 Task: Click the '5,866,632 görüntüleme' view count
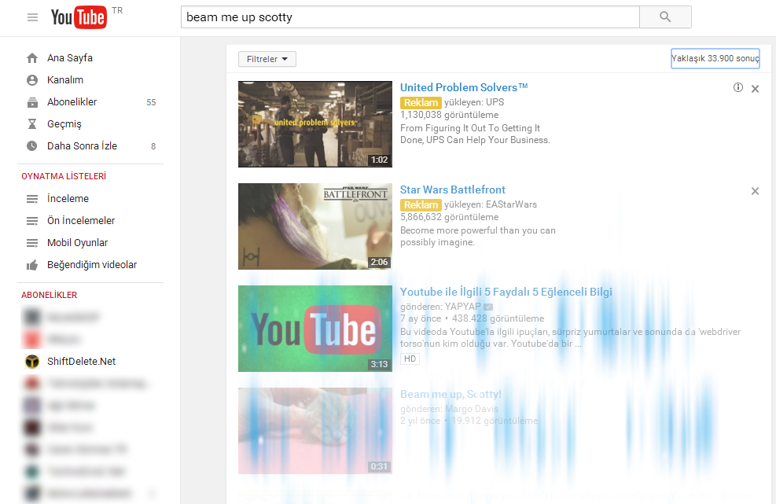click(x=450, y=217)
